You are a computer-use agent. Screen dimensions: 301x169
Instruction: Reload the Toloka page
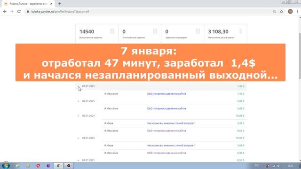[x=19, y=11]
